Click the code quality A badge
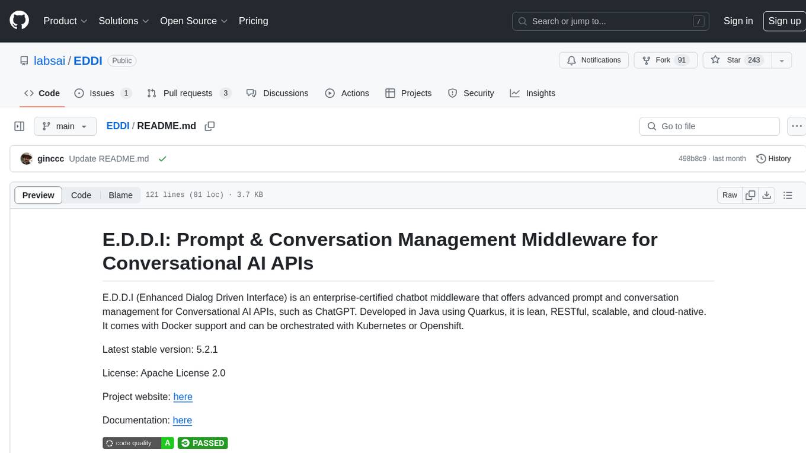Screen dimensions: 806x453 tap(138, 443)
